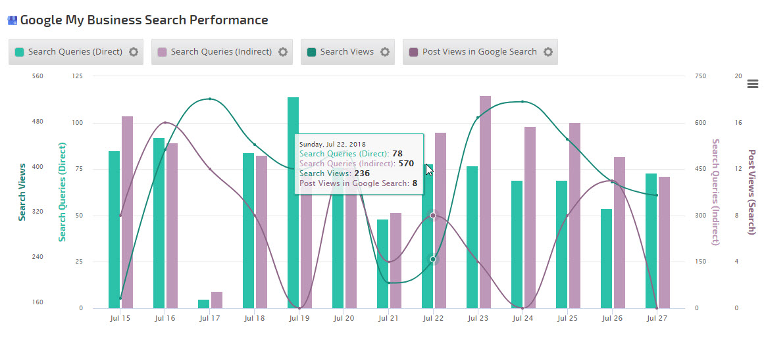
Task: Click the Jul 23 indirect queries bar
Action: [x=485, y=197]
